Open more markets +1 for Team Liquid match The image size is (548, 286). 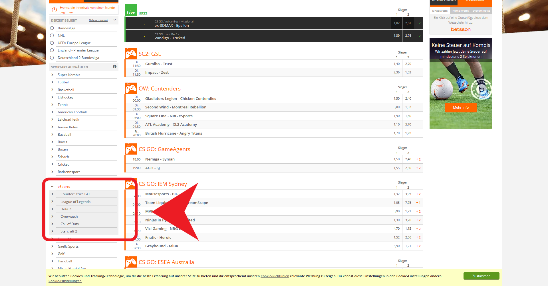[418, 203]
